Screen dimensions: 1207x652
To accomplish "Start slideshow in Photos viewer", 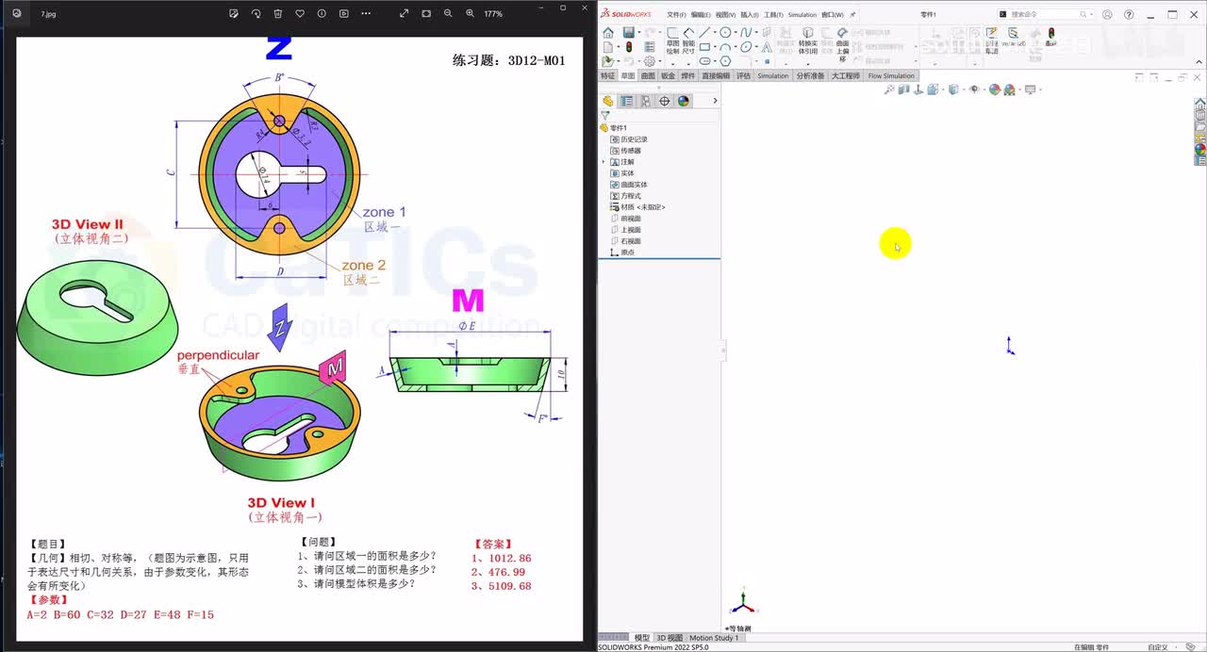I will pyautogui.click(x=343, y=14).
